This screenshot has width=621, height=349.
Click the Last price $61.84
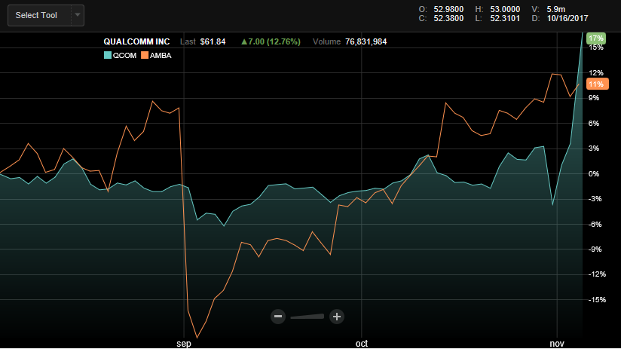point(213,41)
